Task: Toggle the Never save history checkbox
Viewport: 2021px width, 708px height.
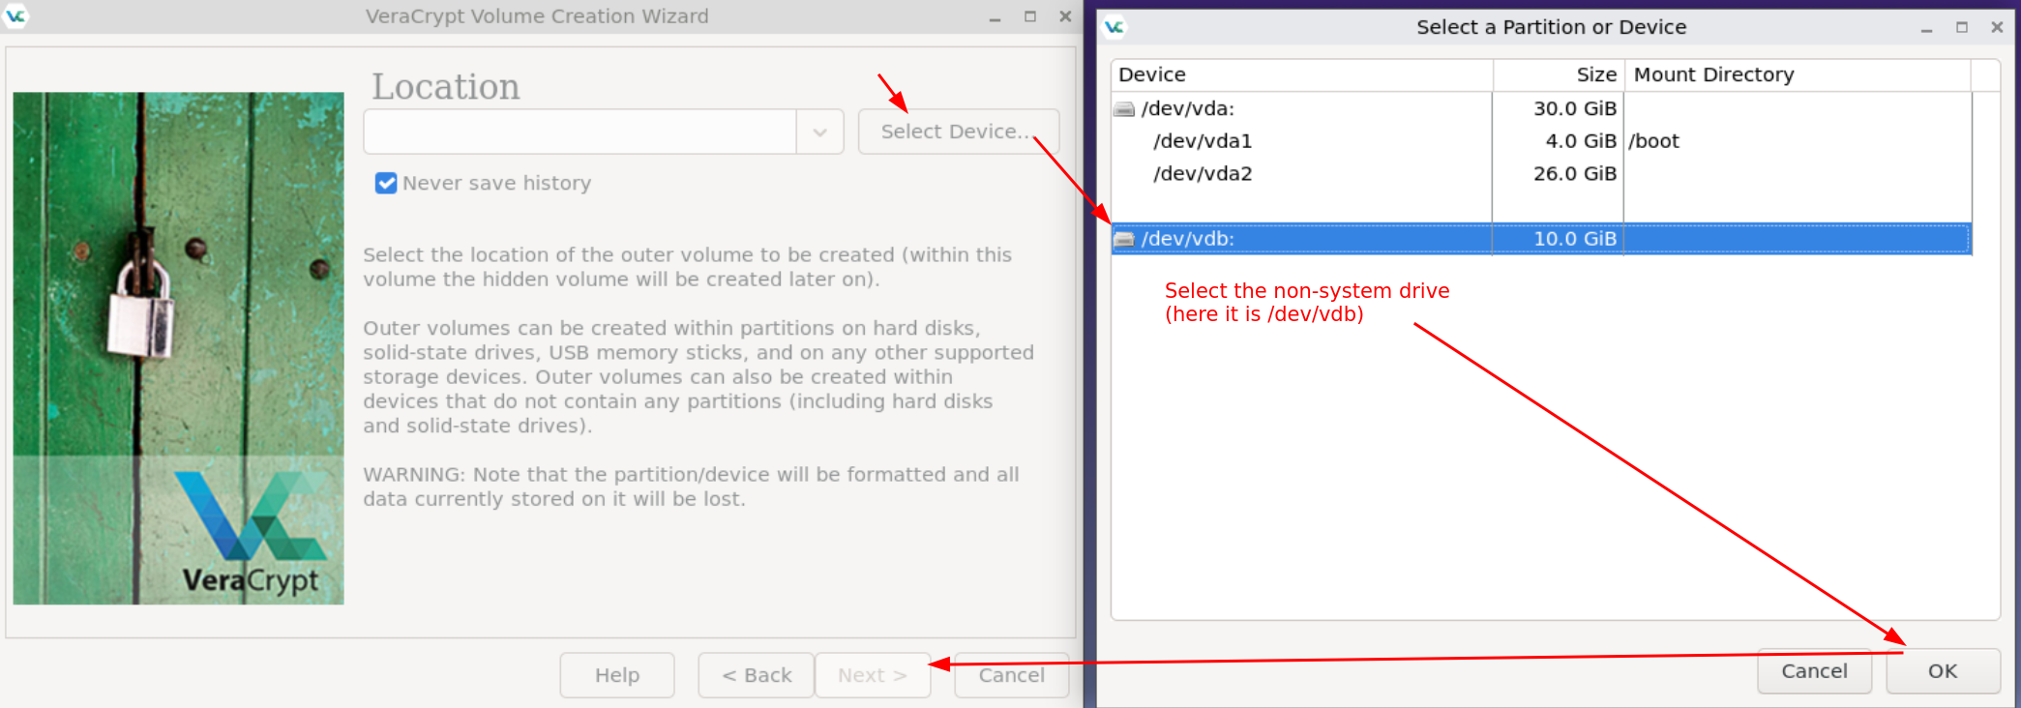Action: (x=386, y=183)
